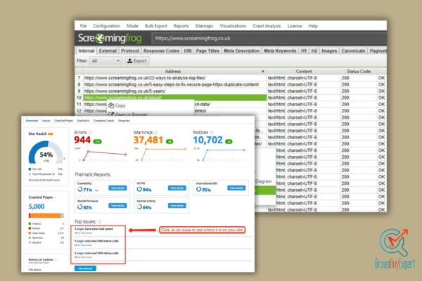
Task: Click View details for Internal Linking
Action: click(177, 206)
